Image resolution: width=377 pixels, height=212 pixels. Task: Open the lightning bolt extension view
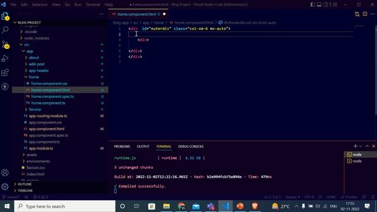[x=5, y=87]
